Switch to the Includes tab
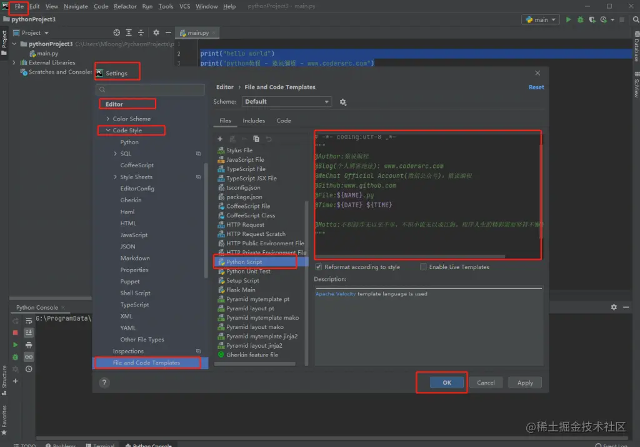The height and width of the screenshot is (447, 640). click(254, 120)
